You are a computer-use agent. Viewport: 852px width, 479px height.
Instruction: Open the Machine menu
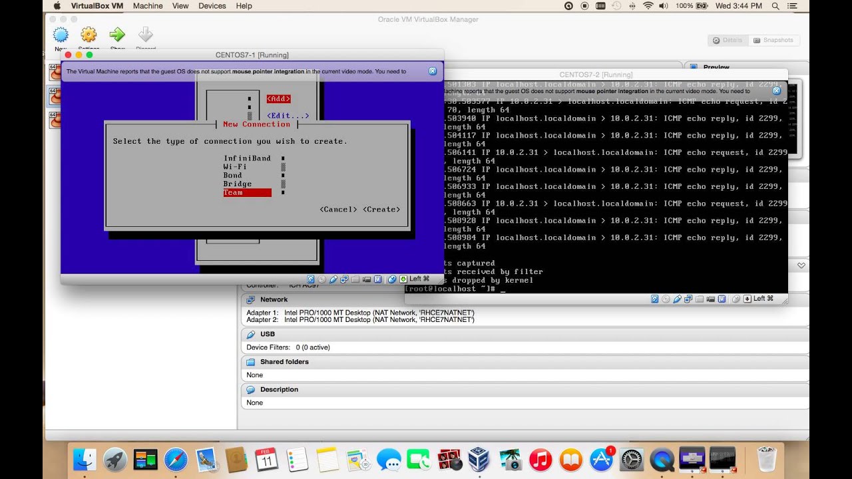point(148,6)
